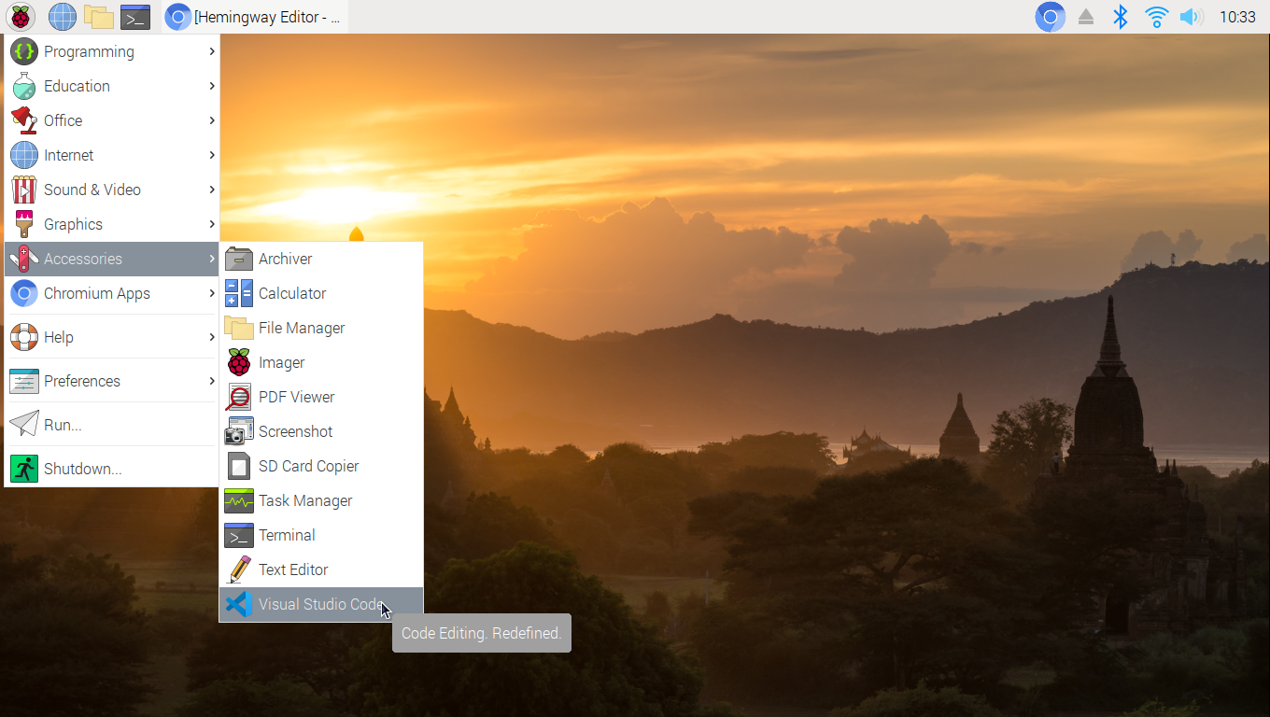Open the Raspberry Pi main menu icon
This screenshot has height=717, width=1270.
coord(21,17)
